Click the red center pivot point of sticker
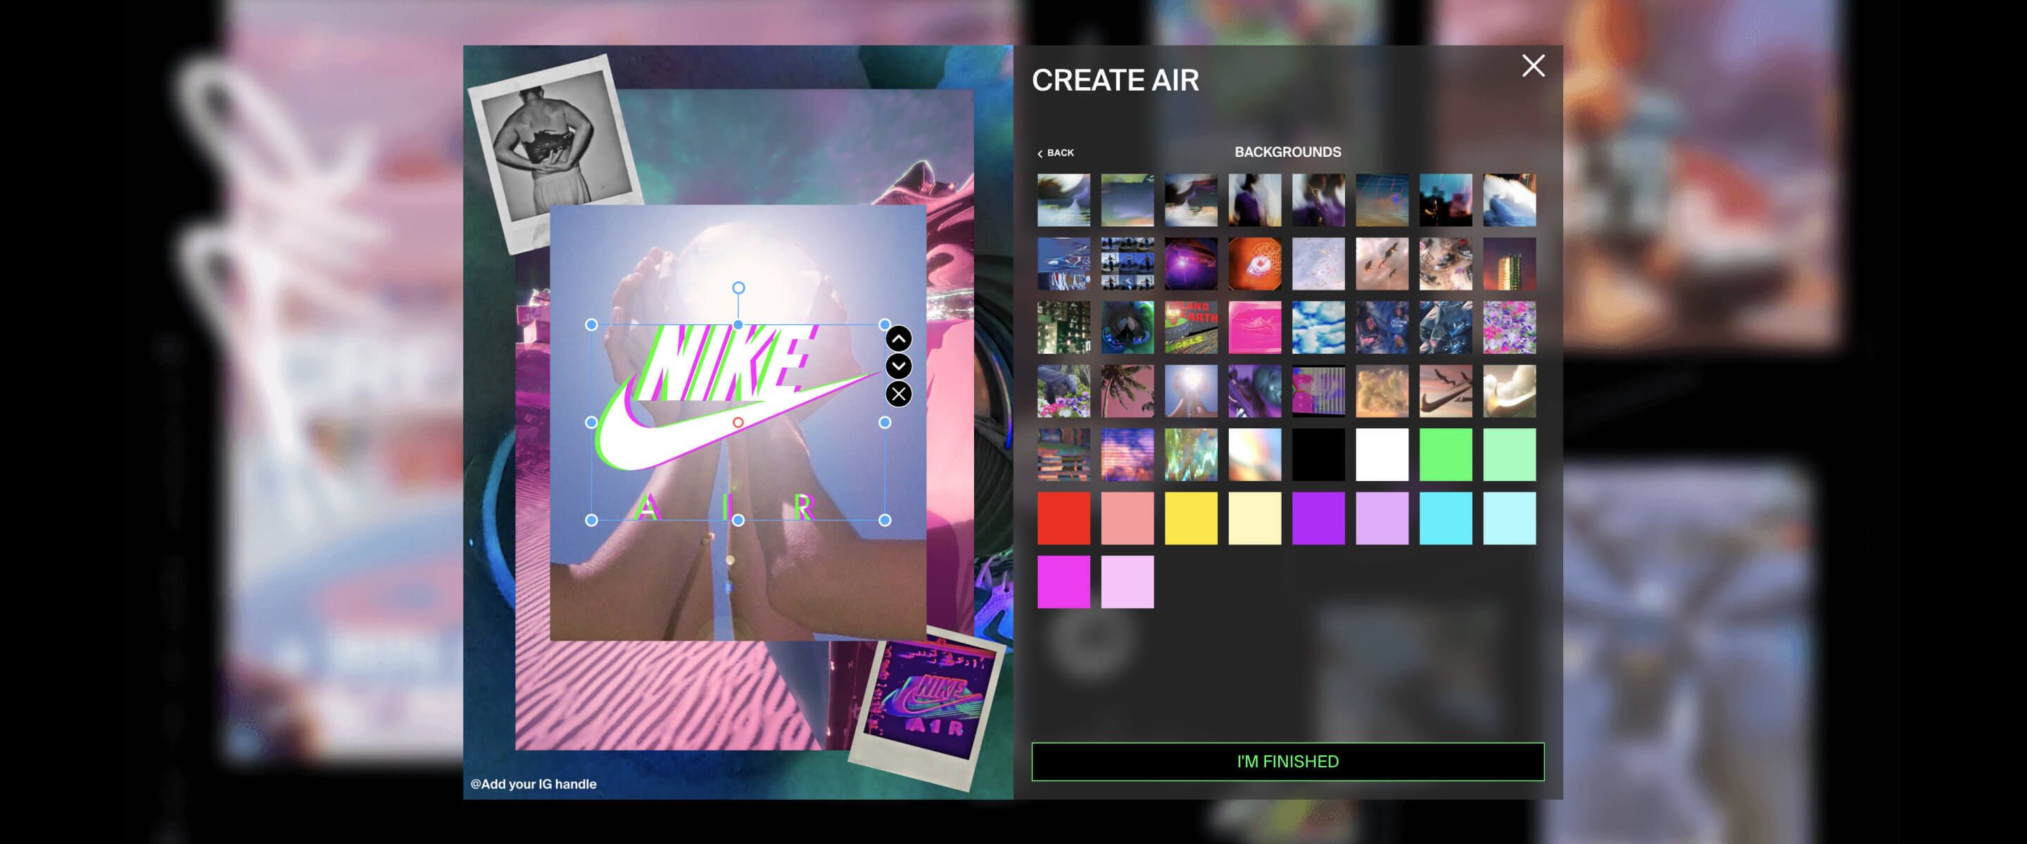This screenshot has height=844, width=2027. pos(738,423)
